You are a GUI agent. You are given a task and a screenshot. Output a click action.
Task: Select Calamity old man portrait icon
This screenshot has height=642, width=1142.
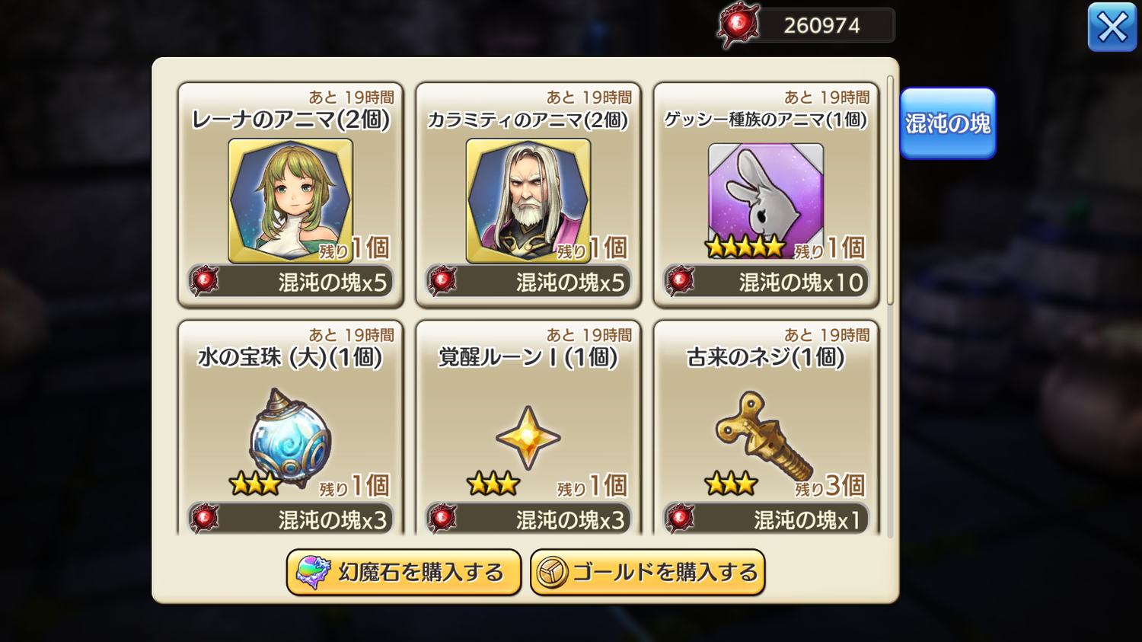[x=528, y=201]
